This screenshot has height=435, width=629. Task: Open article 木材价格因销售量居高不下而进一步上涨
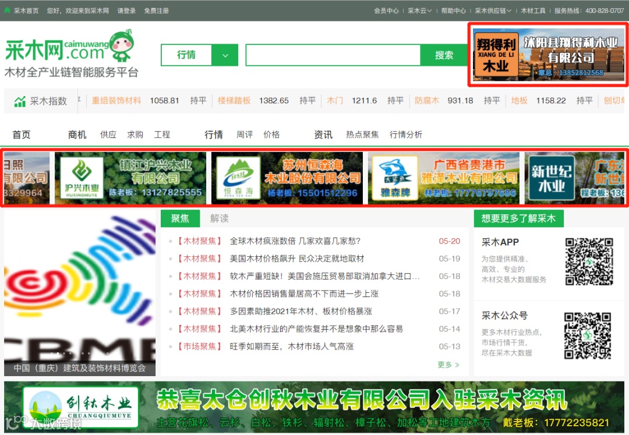pyautogui.click(x=304, y=294)
